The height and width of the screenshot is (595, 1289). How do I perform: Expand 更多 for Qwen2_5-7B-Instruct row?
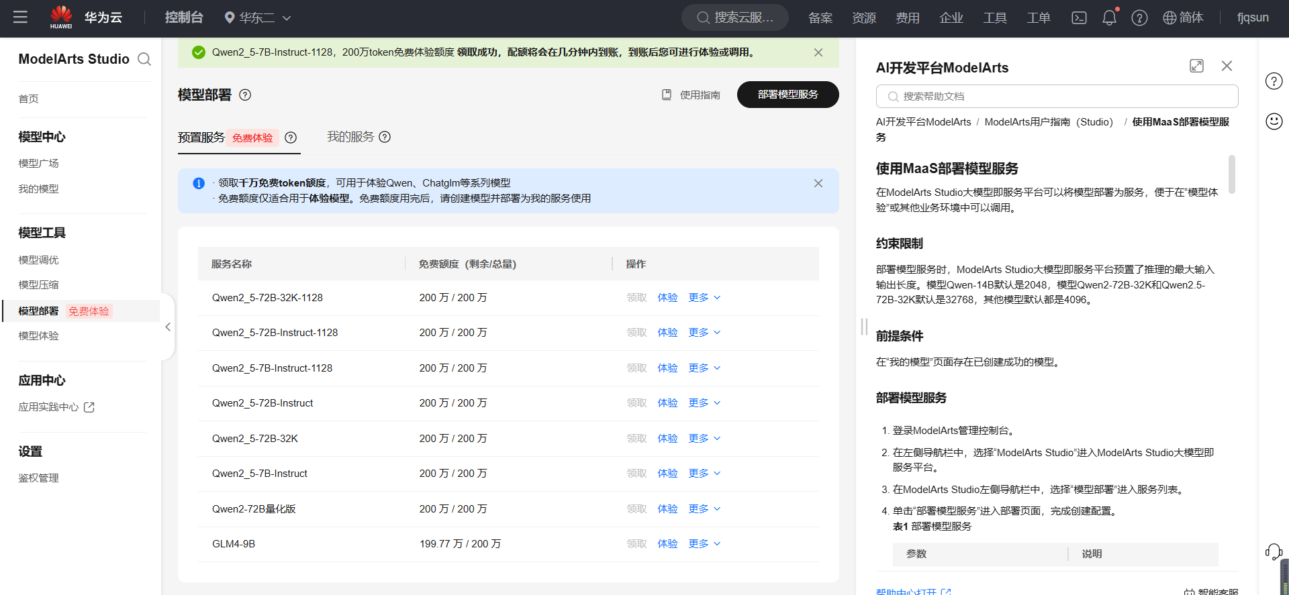pos(704,473)
